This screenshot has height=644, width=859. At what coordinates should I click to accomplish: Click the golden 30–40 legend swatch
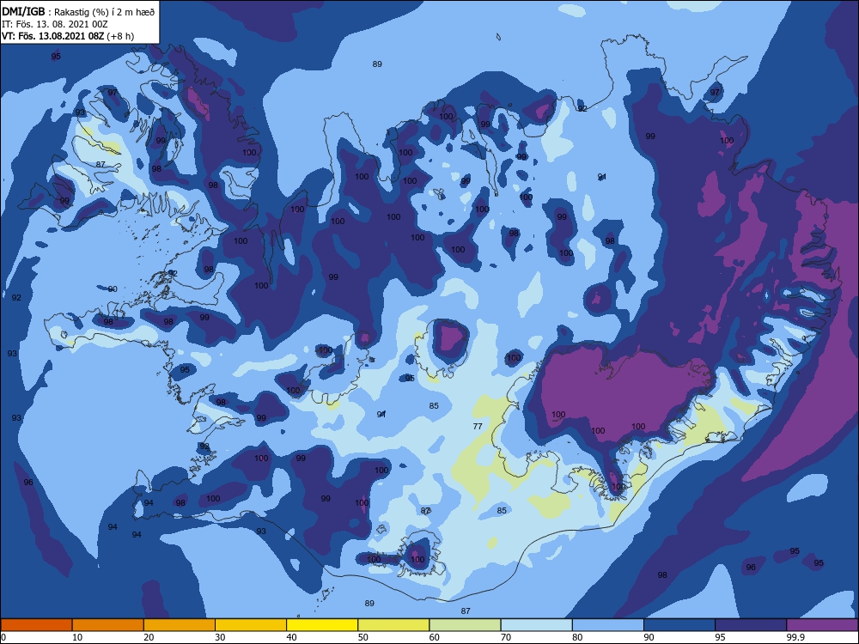[251, 625]
